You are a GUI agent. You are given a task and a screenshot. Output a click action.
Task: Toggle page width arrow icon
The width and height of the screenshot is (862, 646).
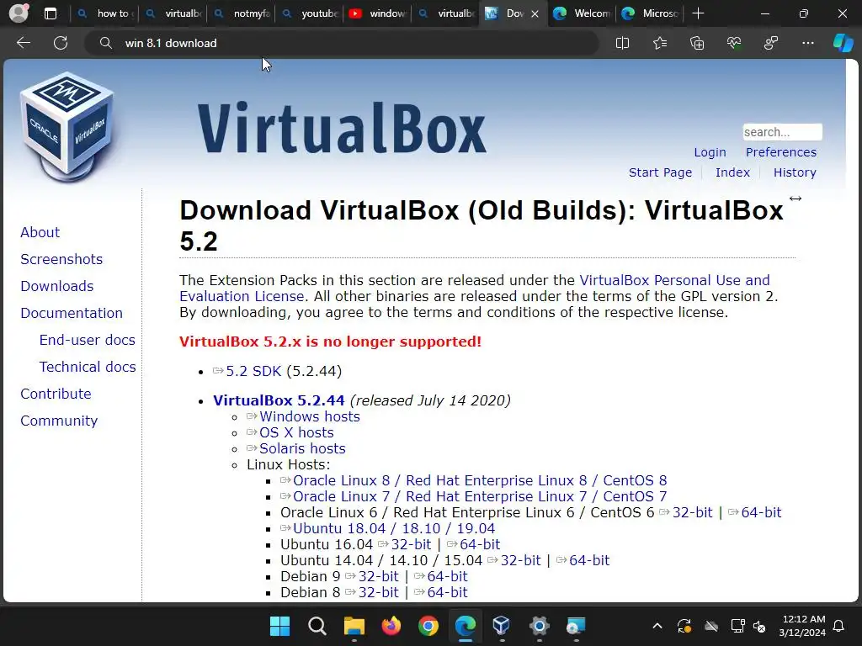(795, 199)
